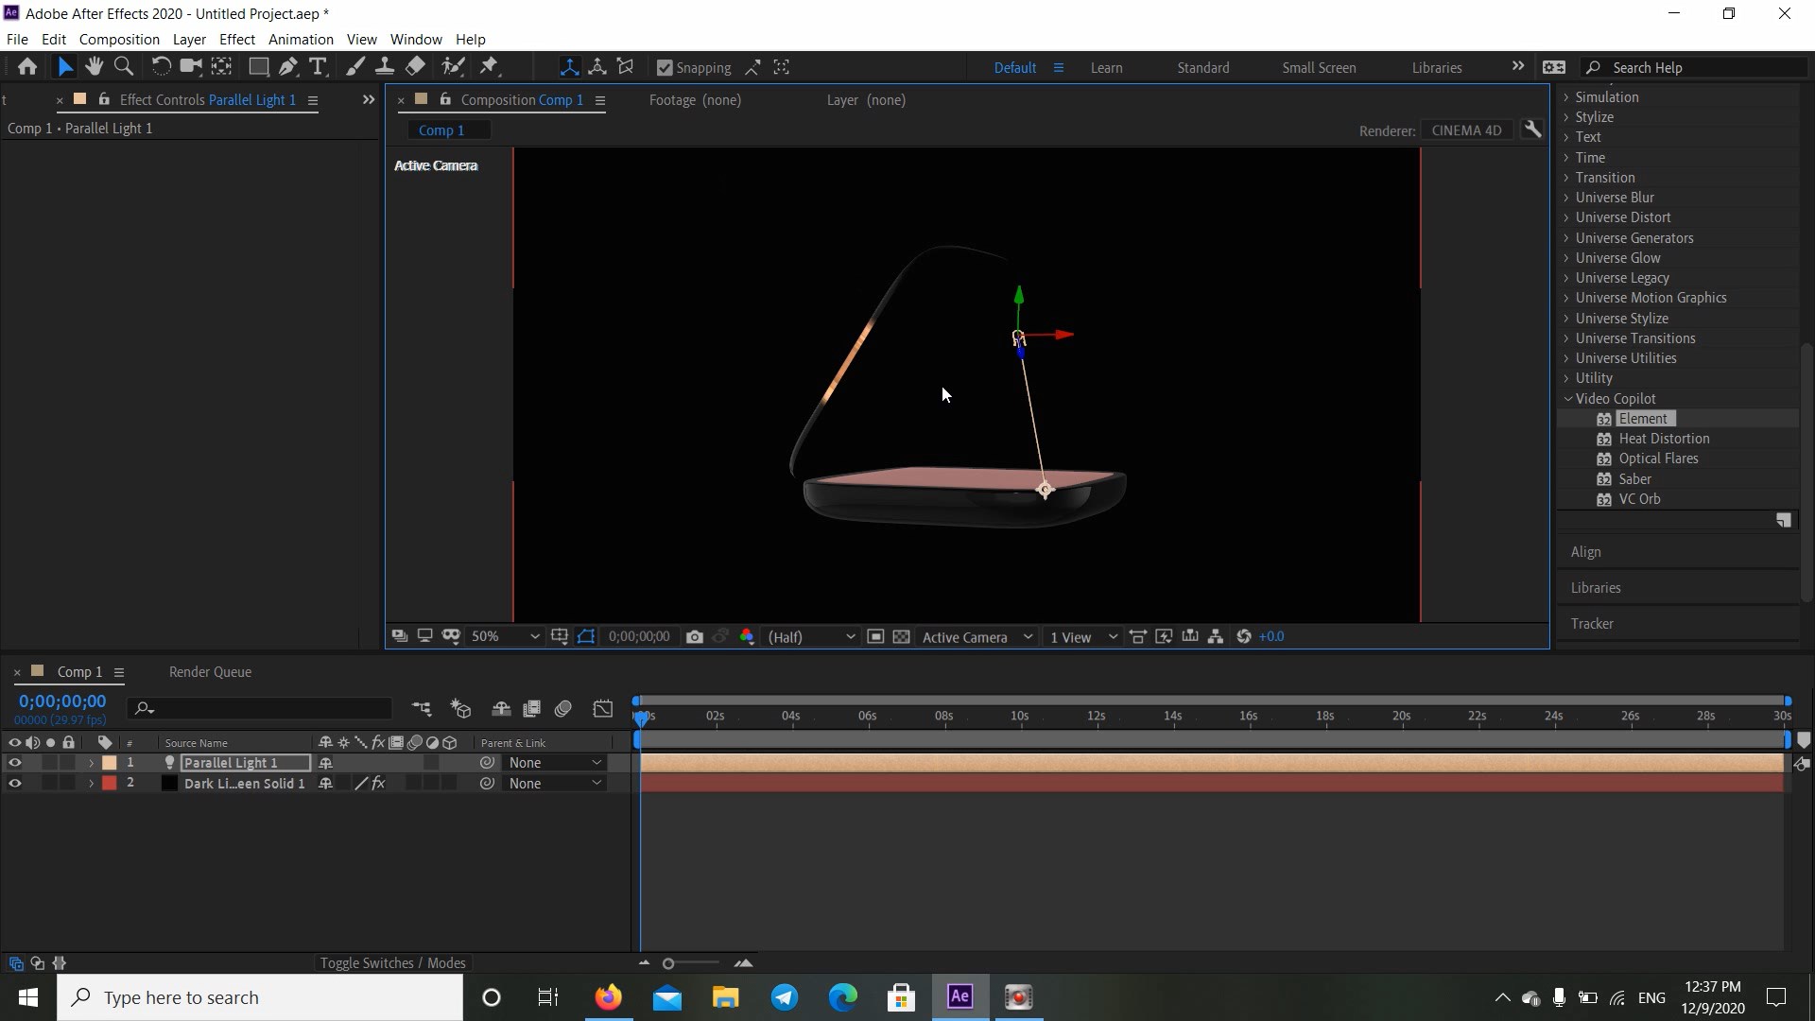Select Active Camera dropdown in viewer
This screenshot has width=1815, height=1021.
pos(977,636)
